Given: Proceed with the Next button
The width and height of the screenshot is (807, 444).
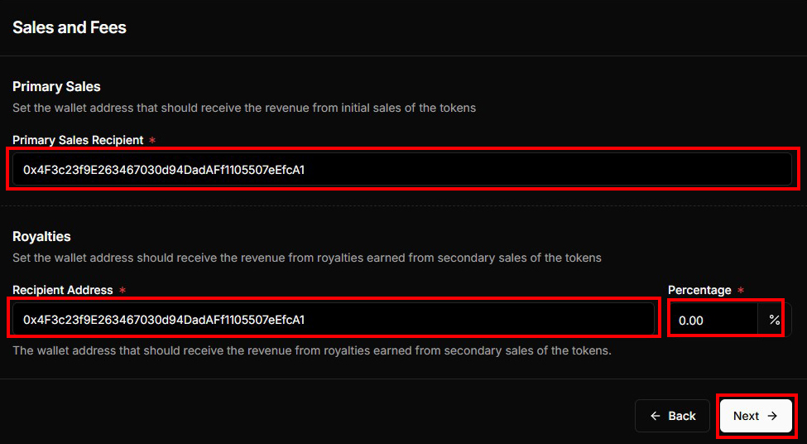Looking at the screenshot, I should [x=756, y=416].
